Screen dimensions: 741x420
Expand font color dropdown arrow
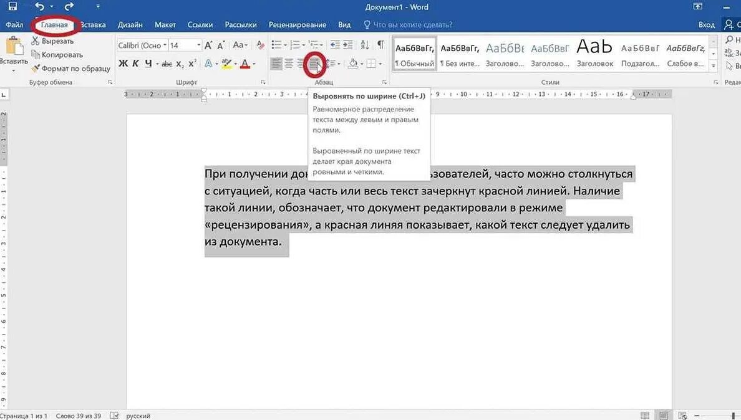coord(254,64)
